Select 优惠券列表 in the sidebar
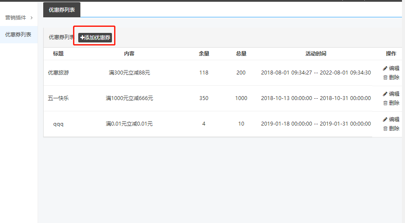Screen dimensions: 405x223 [18, 34]
